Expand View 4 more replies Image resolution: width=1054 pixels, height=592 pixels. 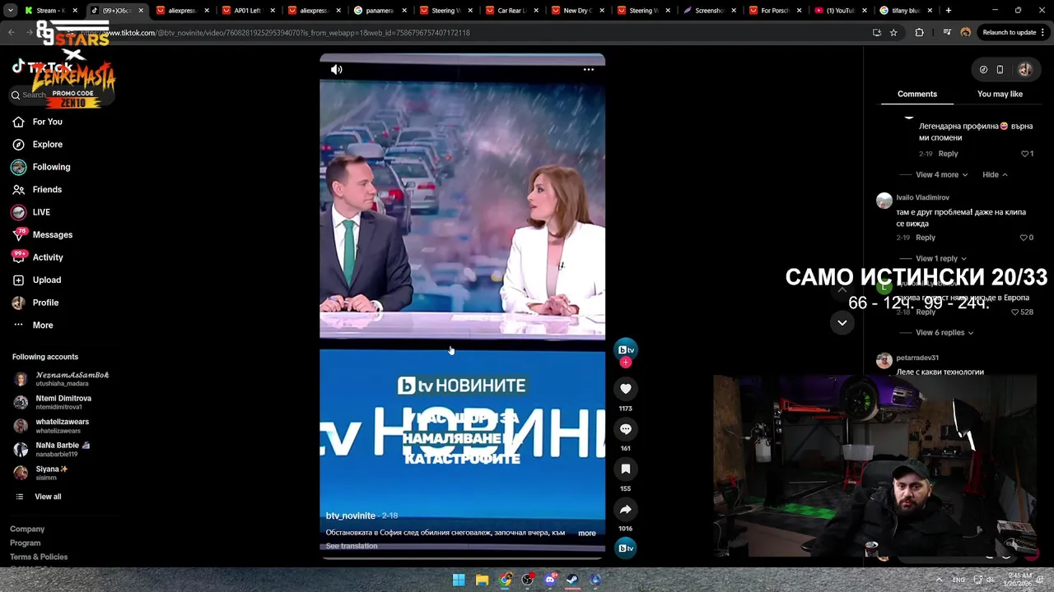[x=941, y=175]
